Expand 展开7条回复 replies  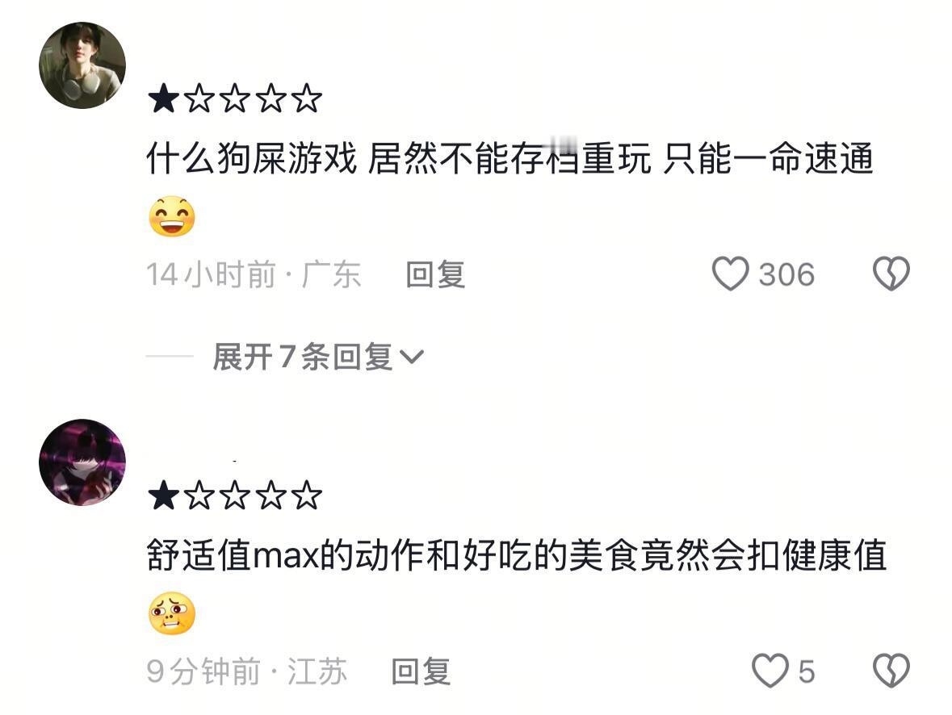click(x=317, y=357)
